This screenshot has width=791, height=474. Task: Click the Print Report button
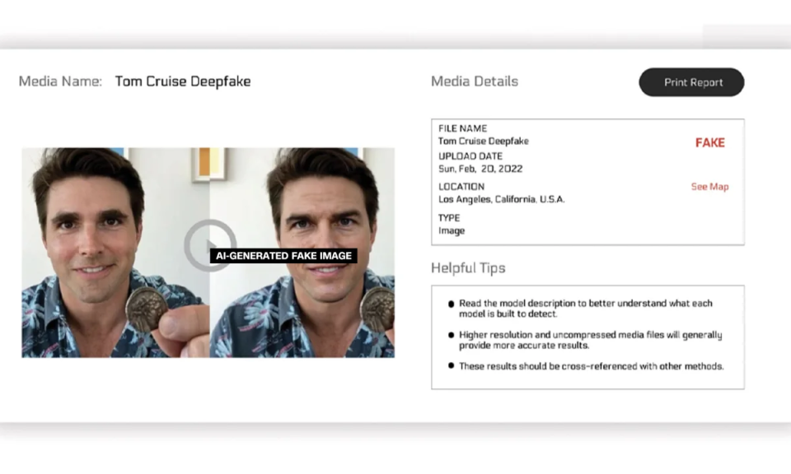pos(691,82)
